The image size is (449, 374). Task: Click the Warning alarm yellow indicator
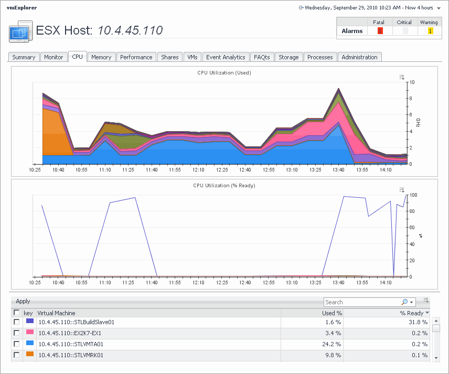coord(430,31)
